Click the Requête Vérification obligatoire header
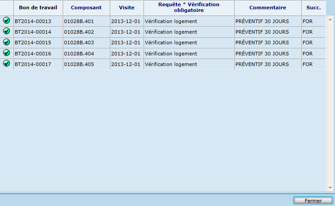The height and width of the screenshot is (206, 335). pyautogui.click(x=189, y=8)
